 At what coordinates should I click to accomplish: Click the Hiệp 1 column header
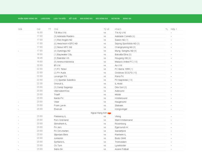pos(174,29)
